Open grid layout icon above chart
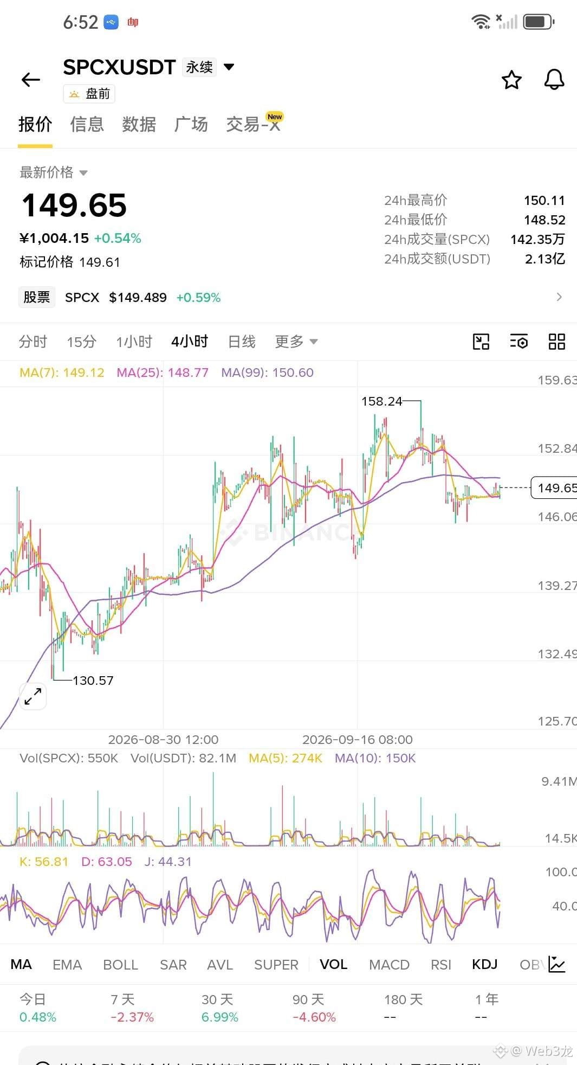The height and width of the screenshot is (1065, 577). [557, 342]
